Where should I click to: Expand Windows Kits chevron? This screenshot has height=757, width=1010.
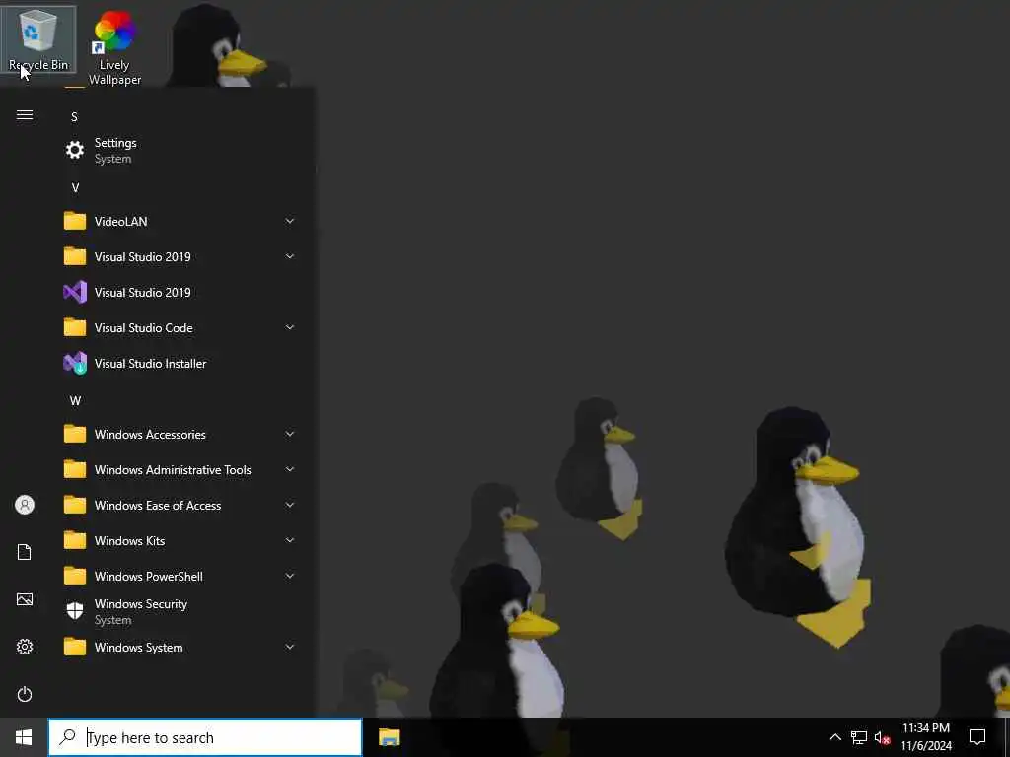tap(290, 540)
